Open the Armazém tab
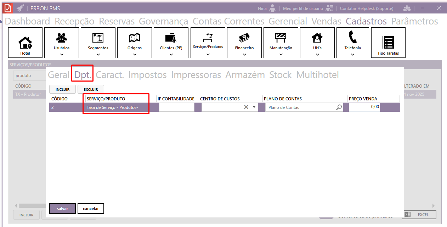Viewport: 447px width, 227px height. tap(245, 75)
